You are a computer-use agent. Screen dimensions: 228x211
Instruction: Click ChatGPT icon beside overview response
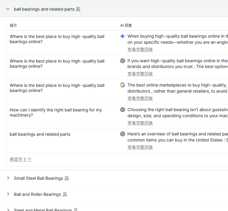click(x=123, y=134)
